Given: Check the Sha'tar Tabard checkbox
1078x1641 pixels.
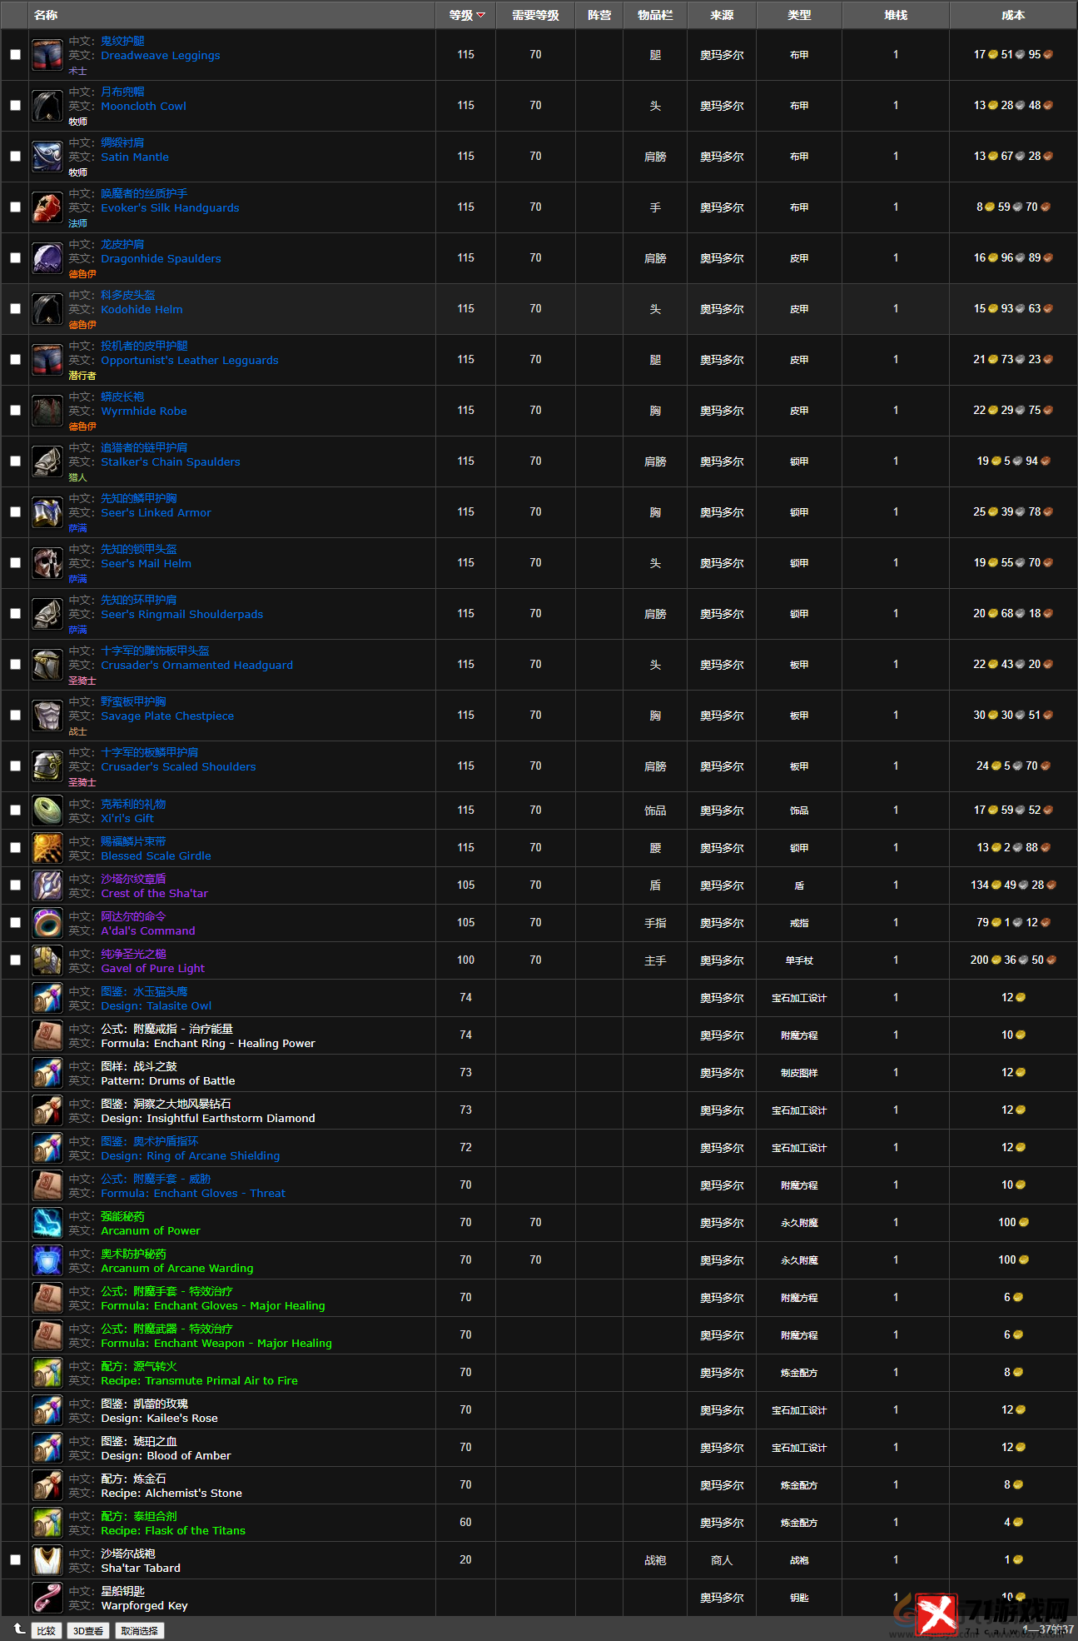Looking at the screenshot, I should [x=15, y=1560].
